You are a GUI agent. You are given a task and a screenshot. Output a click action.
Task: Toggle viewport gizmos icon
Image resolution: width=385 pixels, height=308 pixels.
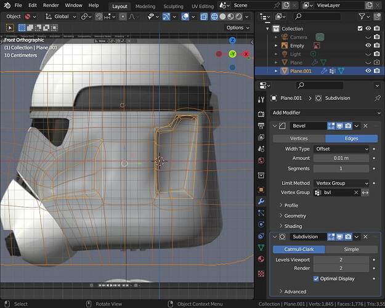coord(166,17)
